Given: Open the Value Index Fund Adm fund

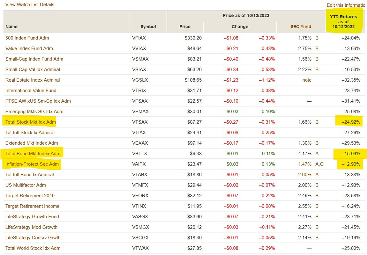Looking at the screenshot, I should click(29, 48).
